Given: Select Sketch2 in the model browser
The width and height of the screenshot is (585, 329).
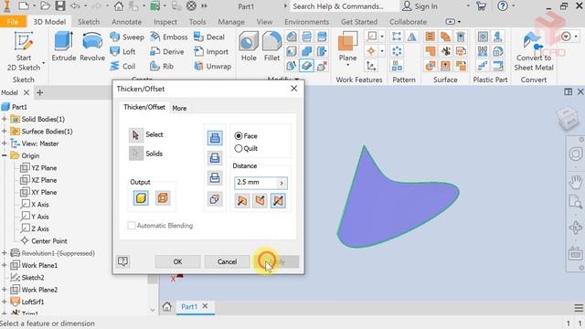Looking at the screenshot, I should pos(27,278).
